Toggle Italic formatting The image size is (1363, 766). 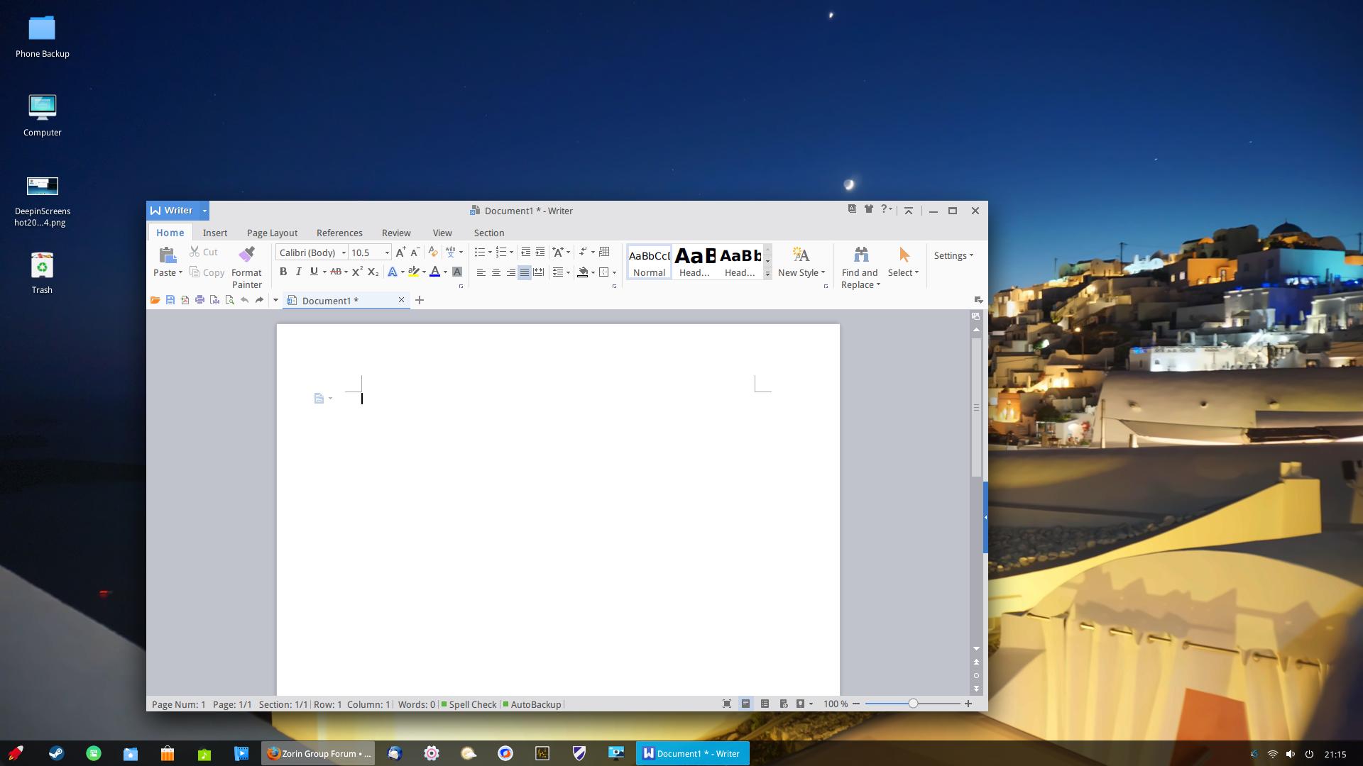[x=298, y=272]
